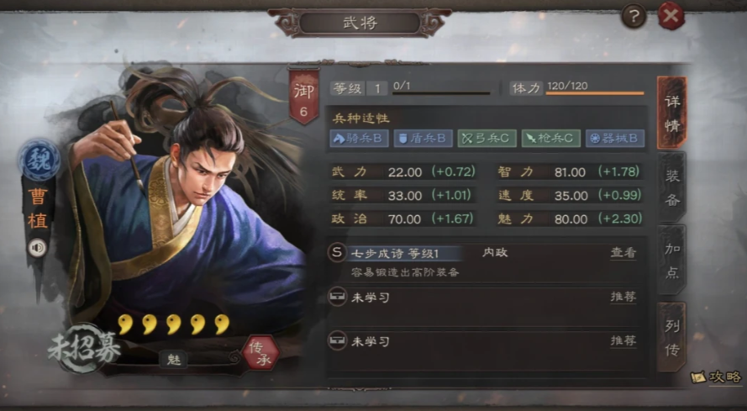Switch to the 装备 equipment tab
Viewport: 747px width, 411px height.
(x=672, y=188)
